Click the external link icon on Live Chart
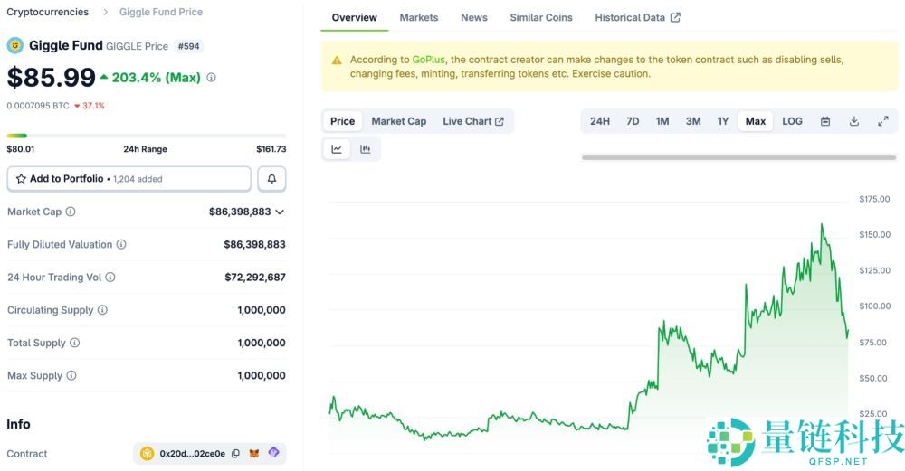Image resolution: width=905 pixels, height=471 pixels. point(500,122)
